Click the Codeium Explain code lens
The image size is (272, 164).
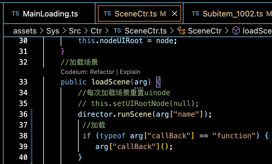(130, 72)
